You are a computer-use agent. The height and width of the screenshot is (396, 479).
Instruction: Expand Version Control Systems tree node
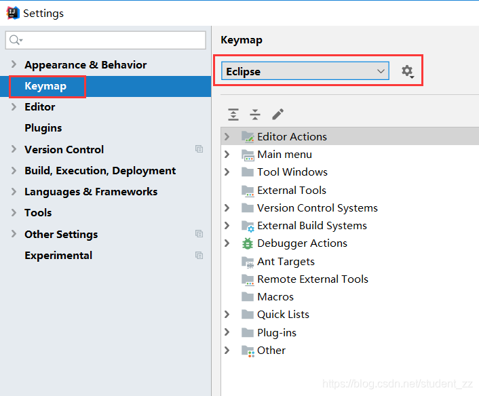(x=227, y=208)
